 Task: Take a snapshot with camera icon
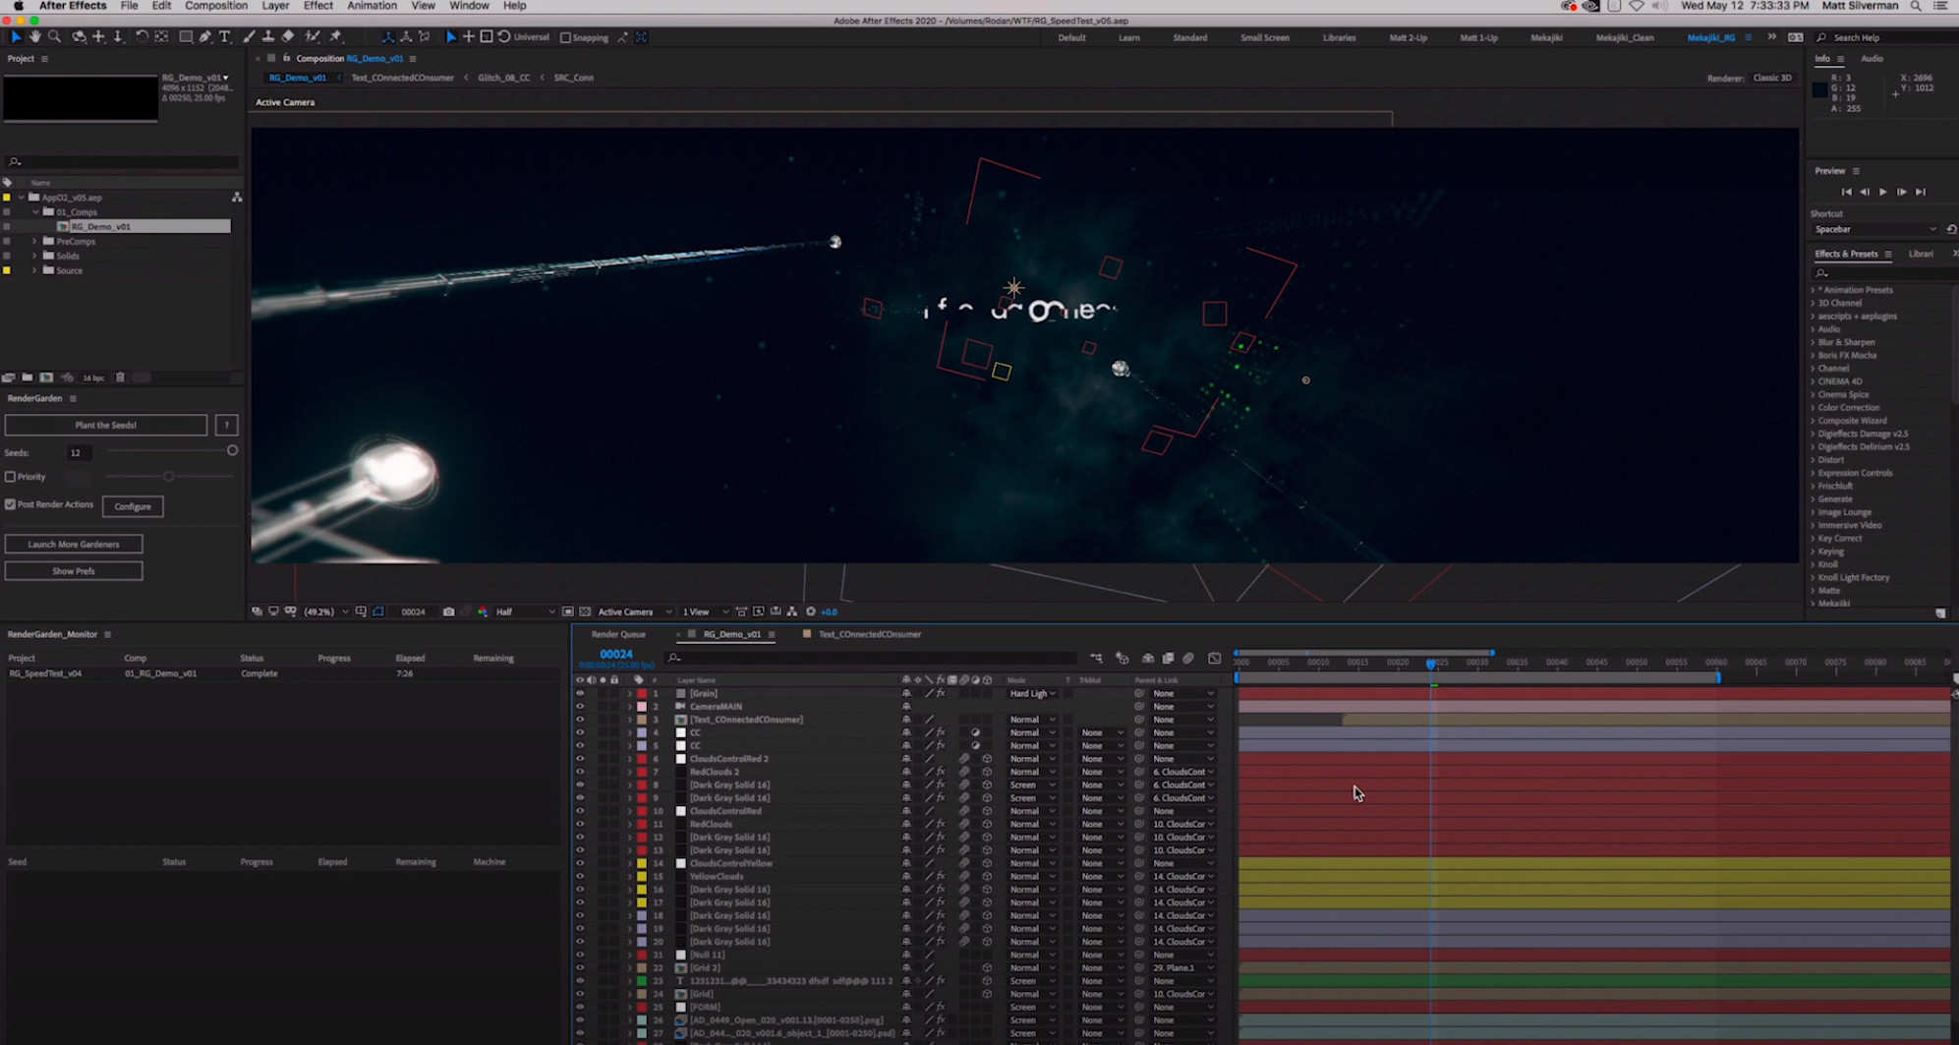(x=448, y=611)
